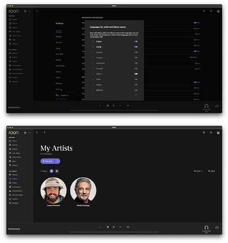Go forward using the right arrow
228x243 pixels.
click(x=44, y=133)
